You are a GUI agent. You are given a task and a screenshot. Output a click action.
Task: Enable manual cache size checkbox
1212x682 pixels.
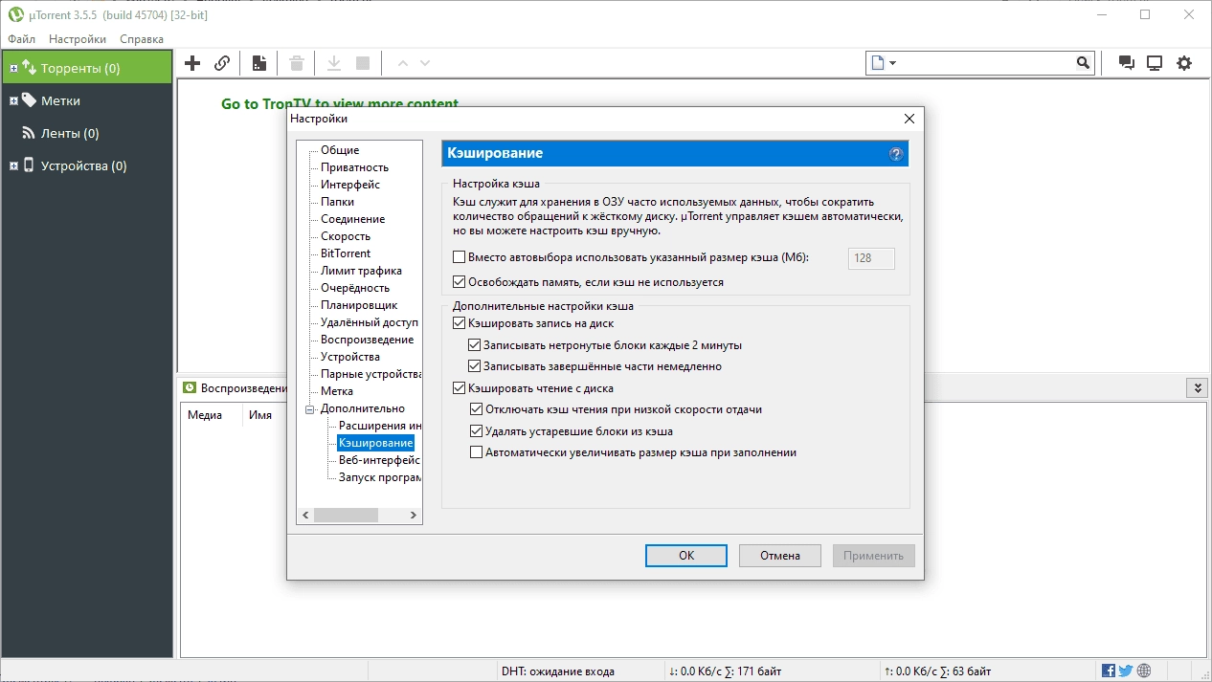pos(460,257)
